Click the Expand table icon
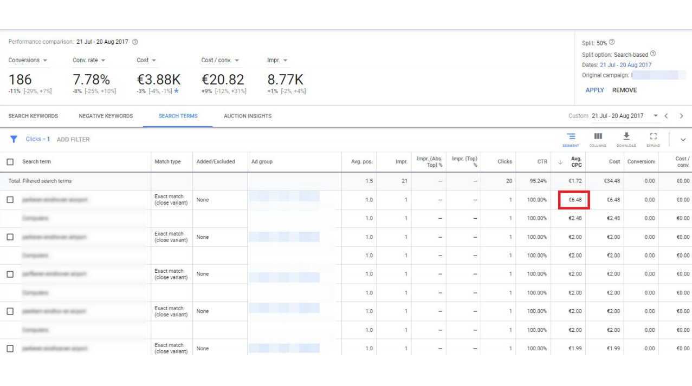The image size is (692, 386). pos(653,139)
